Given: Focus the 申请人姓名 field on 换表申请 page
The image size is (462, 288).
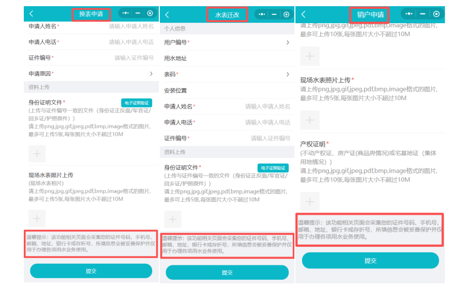Looking at the screenshot, I should click(131, 26).
